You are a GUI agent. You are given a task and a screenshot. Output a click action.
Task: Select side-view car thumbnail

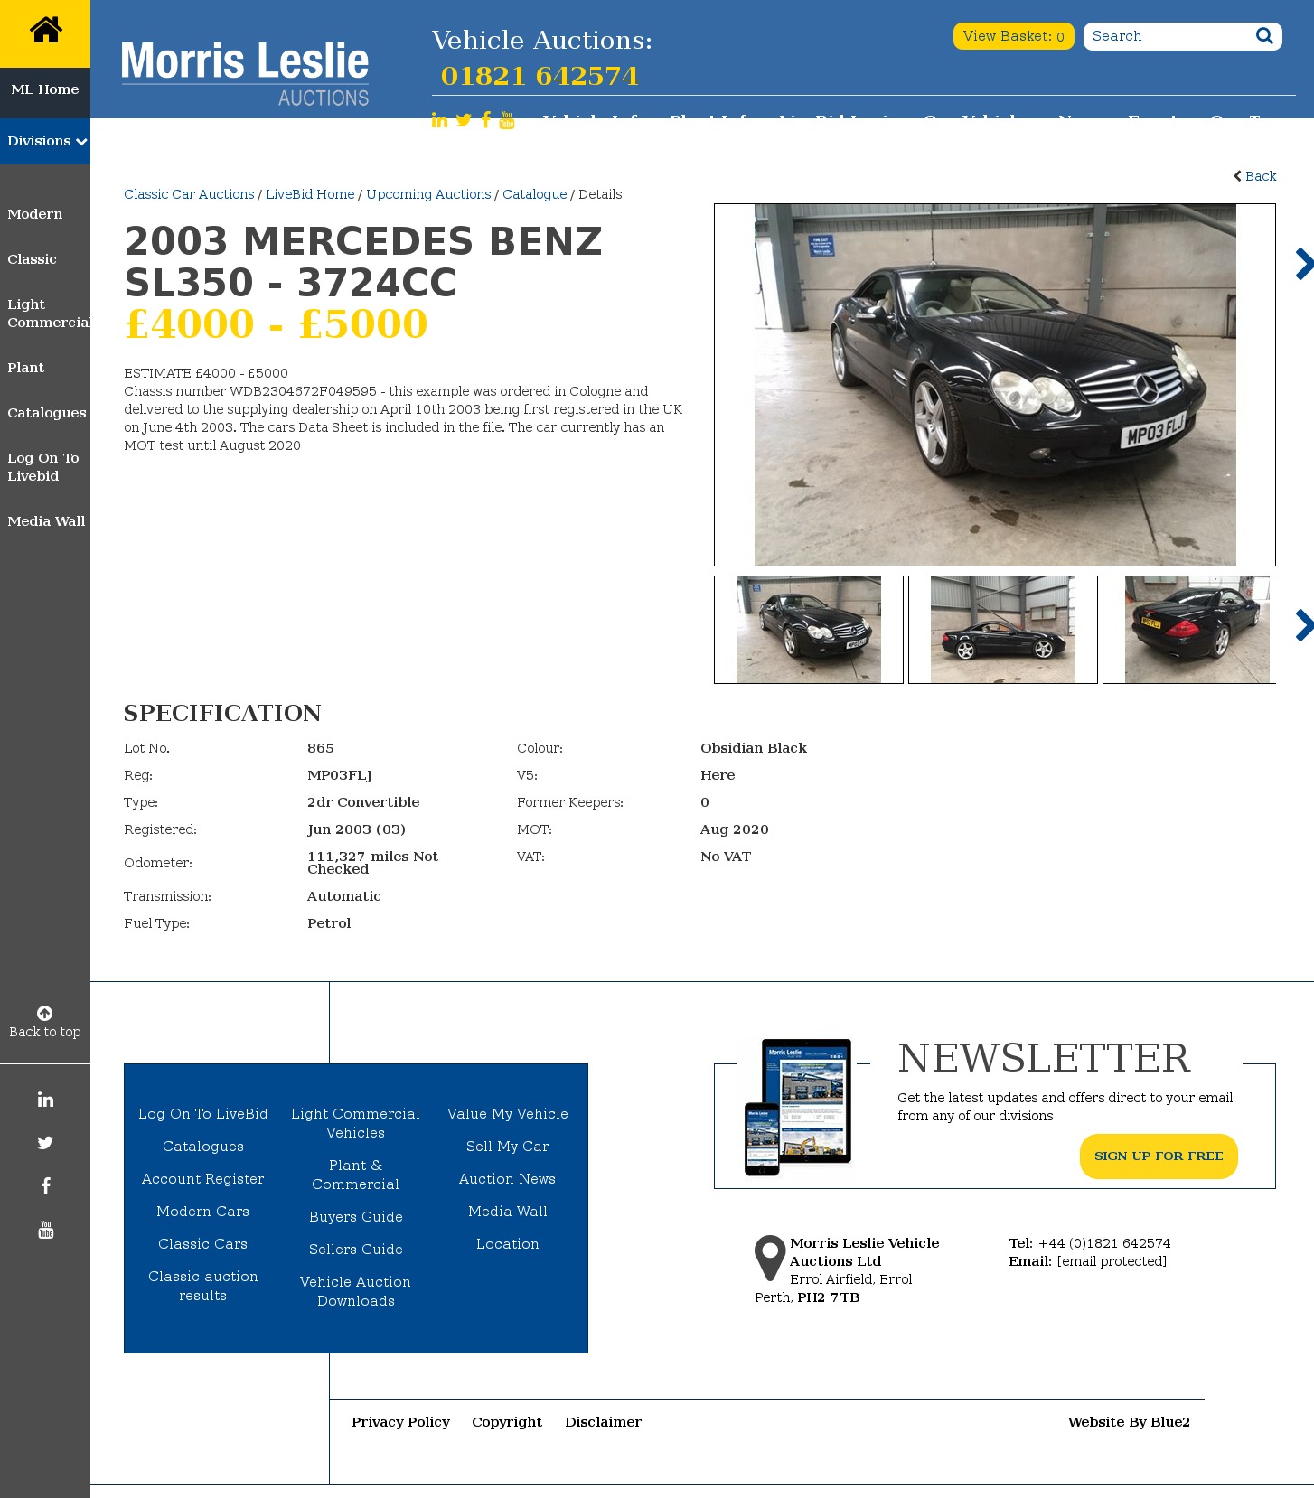1003,630
